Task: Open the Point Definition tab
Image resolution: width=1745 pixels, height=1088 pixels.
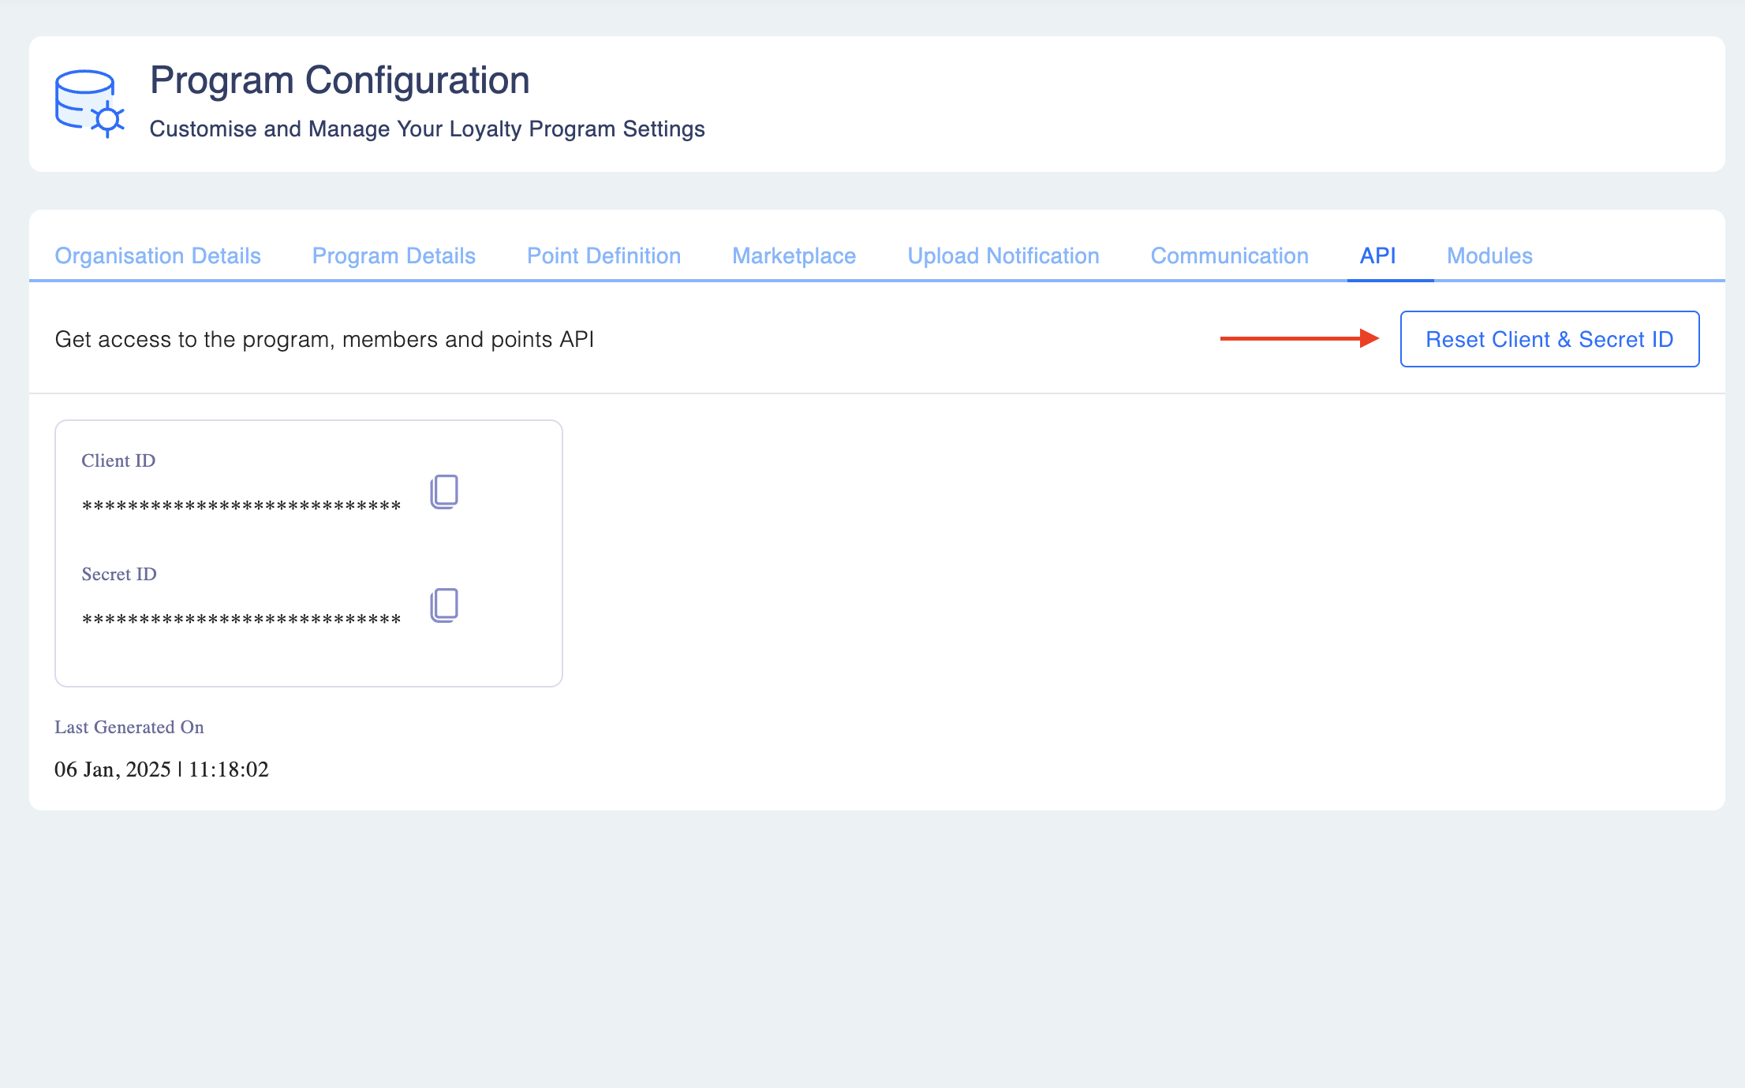Action: coord(603,255)
